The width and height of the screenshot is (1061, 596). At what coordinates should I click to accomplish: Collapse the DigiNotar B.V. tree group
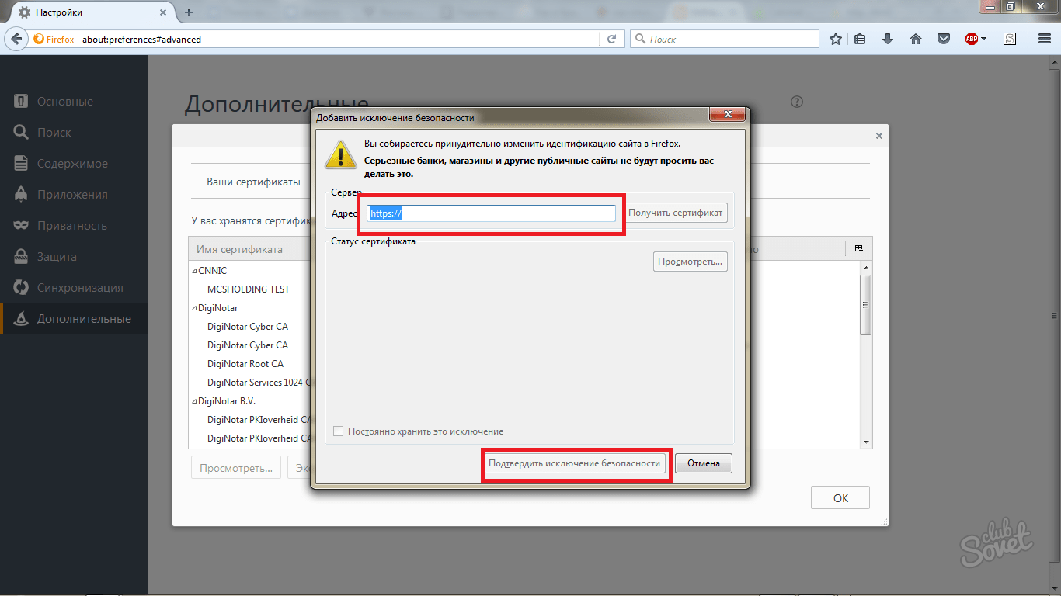pyautogui.click(x=194, y=401)
